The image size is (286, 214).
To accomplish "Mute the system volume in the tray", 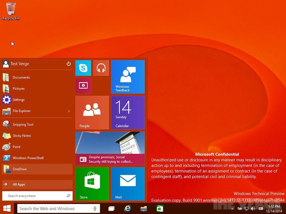I will [x=253, y=208].
